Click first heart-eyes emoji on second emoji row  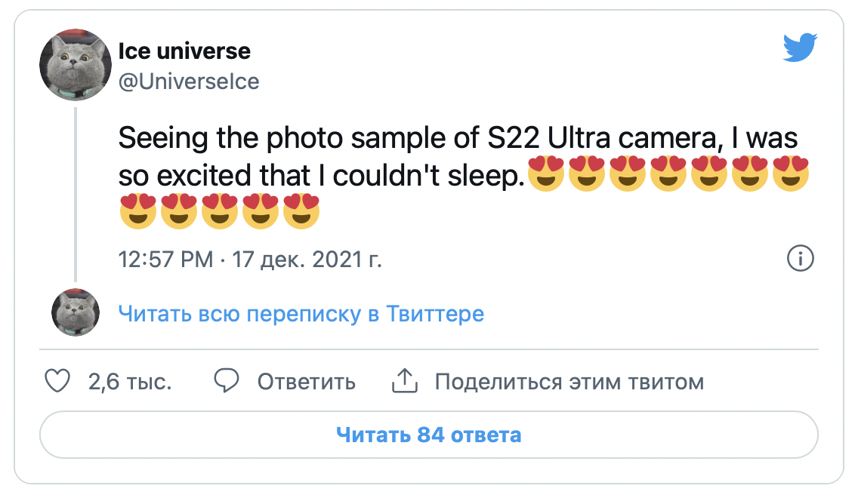(x=138, y=210)
